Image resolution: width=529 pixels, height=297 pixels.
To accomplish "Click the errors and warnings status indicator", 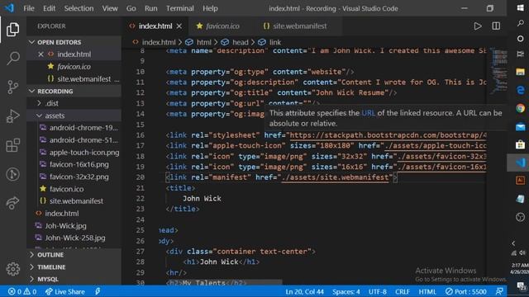I will (22, 291).
